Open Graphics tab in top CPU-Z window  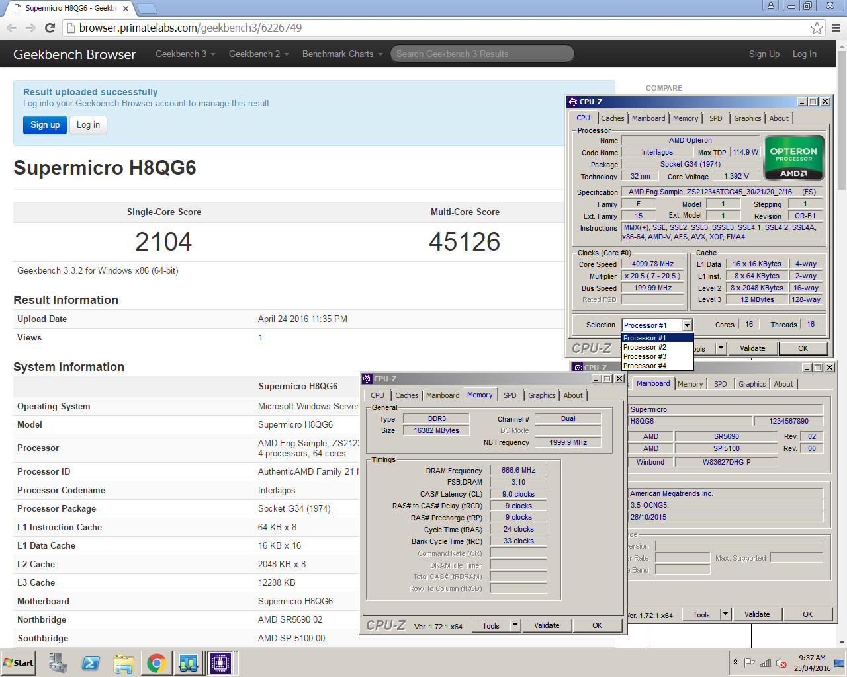(x=748, y=118)
